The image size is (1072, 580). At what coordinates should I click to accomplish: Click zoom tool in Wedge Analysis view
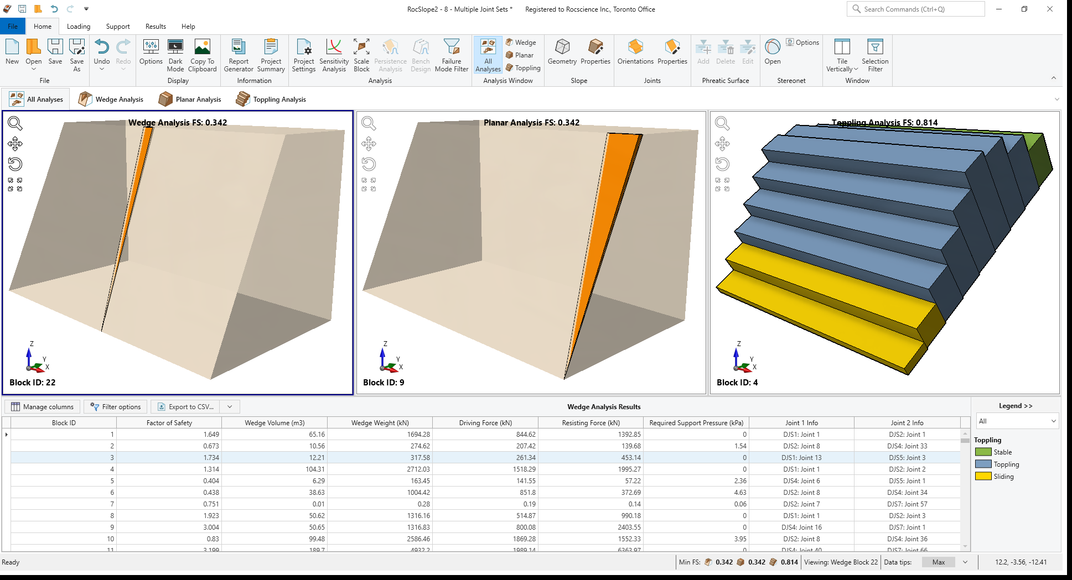[x=15, y=123]
